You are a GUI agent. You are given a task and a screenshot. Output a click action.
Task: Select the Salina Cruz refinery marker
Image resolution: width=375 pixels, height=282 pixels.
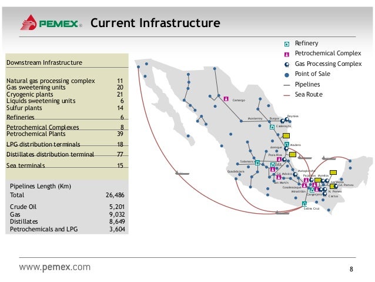[304, 204]
